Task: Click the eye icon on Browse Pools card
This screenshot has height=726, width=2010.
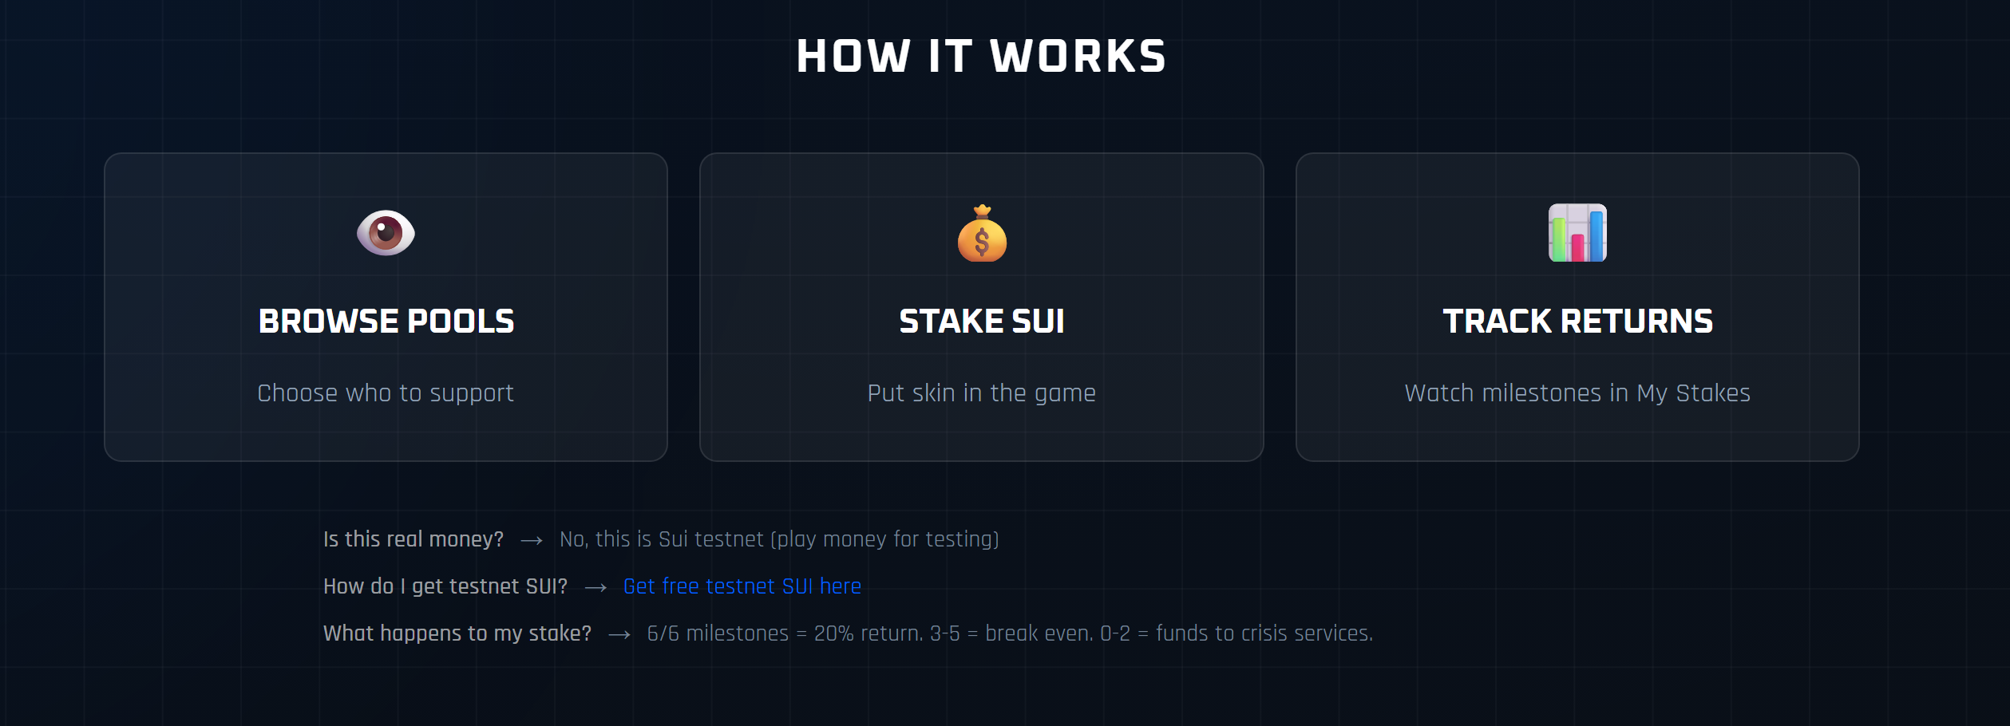Action: click(x=386, y=233)
